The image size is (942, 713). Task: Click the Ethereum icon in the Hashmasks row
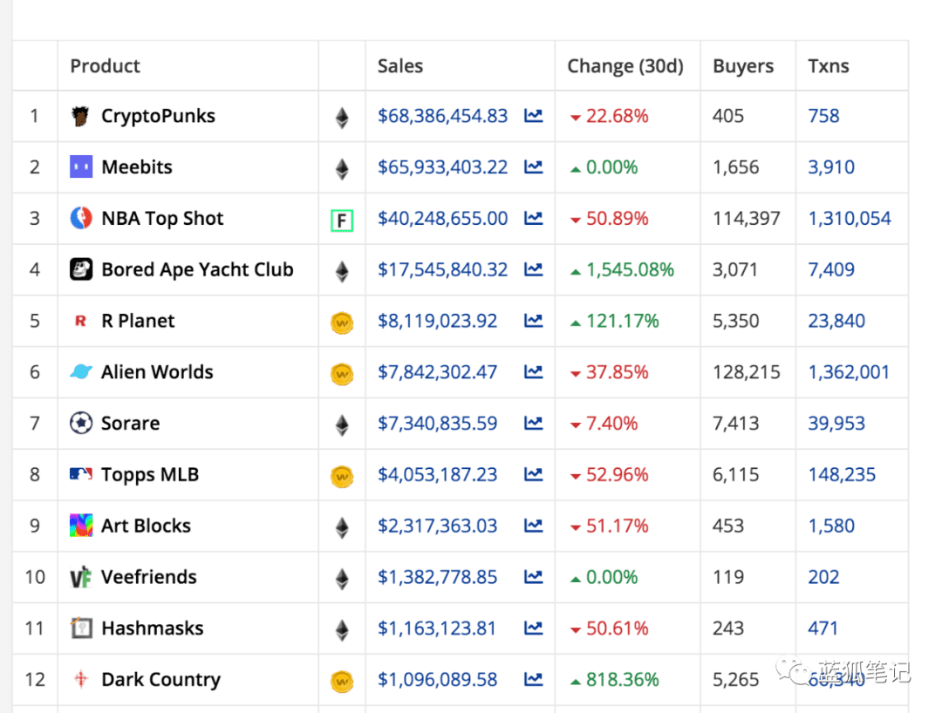[342, 630]
